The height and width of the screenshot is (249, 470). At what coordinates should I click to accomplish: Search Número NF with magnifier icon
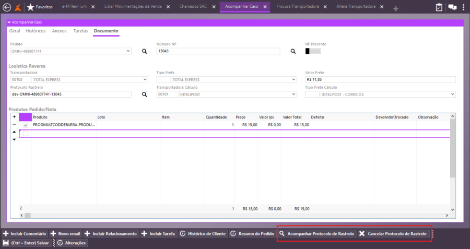(293, 51)
